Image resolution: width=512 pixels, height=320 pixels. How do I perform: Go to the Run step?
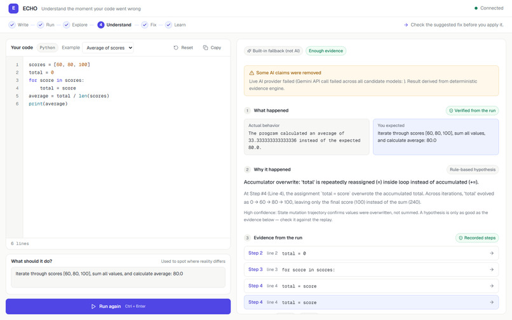(46, 25)
